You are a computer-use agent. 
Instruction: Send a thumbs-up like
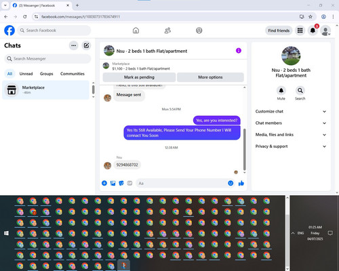(x=241, y=183)
